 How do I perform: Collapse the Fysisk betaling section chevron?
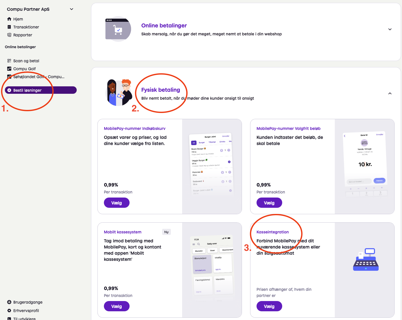390,94
